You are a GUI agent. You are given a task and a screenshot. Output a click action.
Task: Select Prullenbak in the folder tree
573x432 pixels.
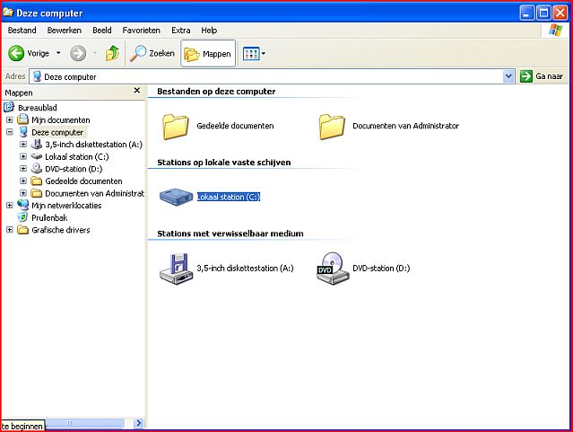pyautogui.click(x=49, y=217)
